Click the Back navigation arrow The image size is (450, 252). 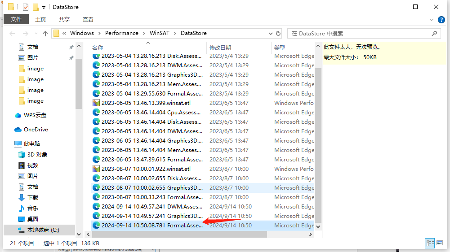(12, 34)
